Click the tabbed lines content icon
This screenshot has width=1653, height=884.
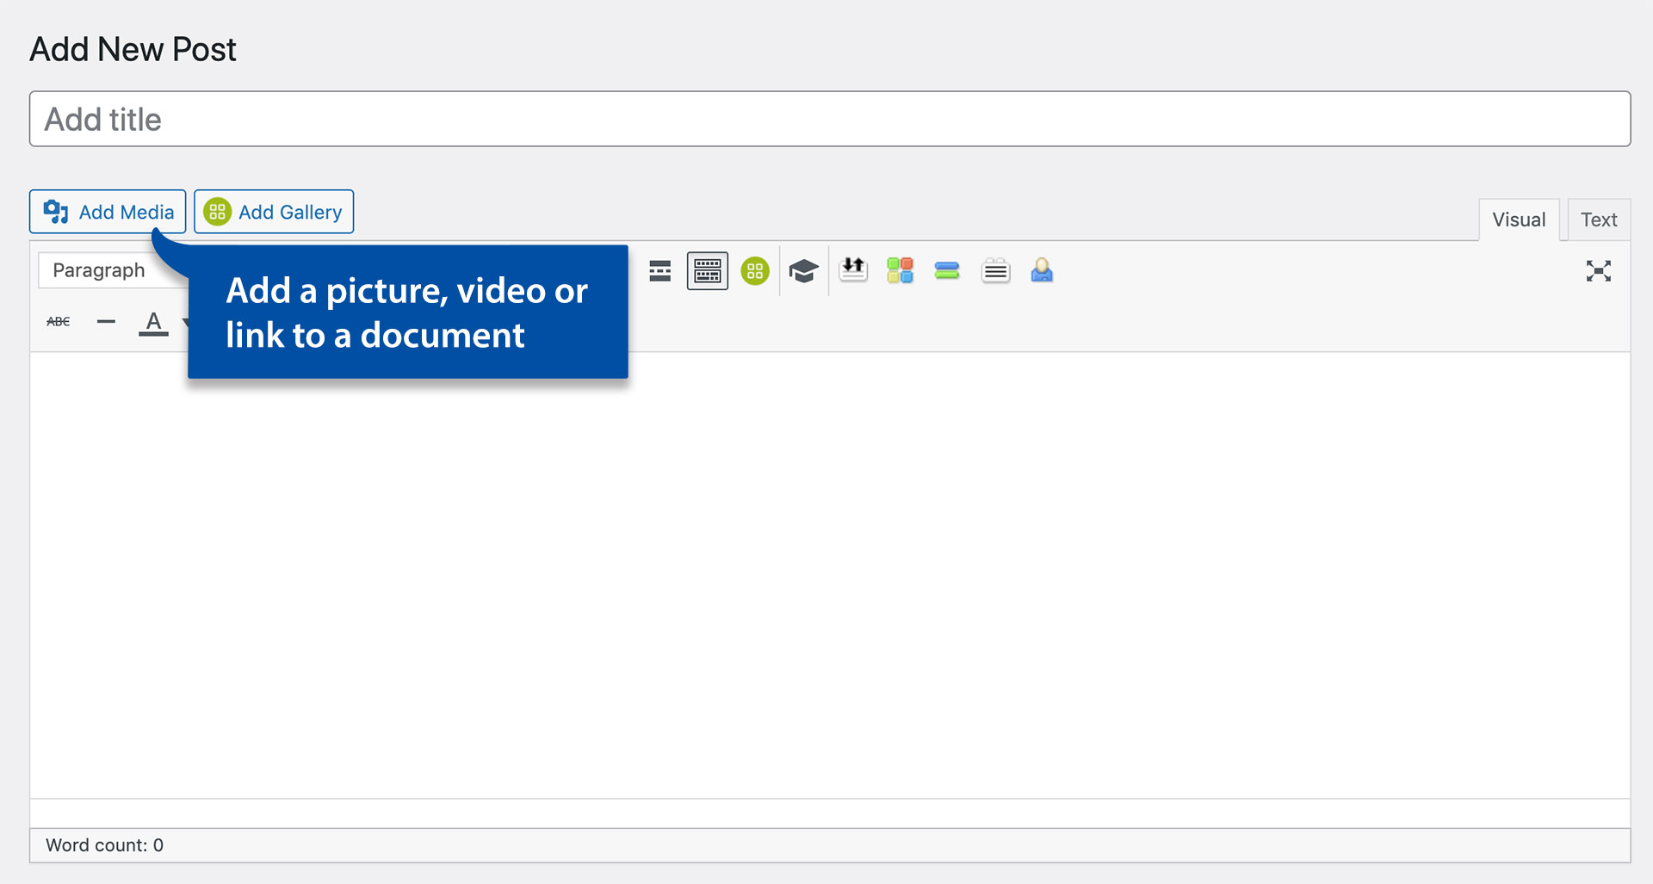tap(995, 270)
